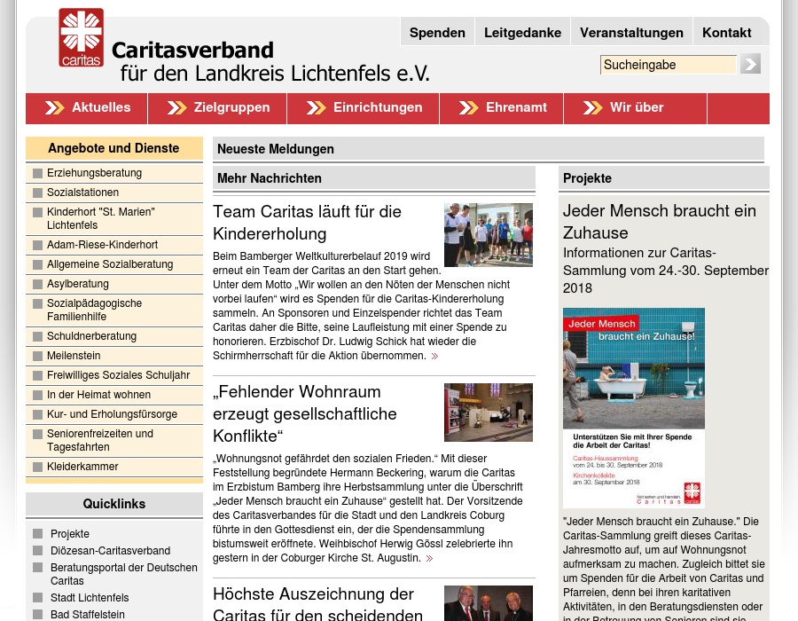Click the red chevron icon beside Aktuelles

coord(55,107)
